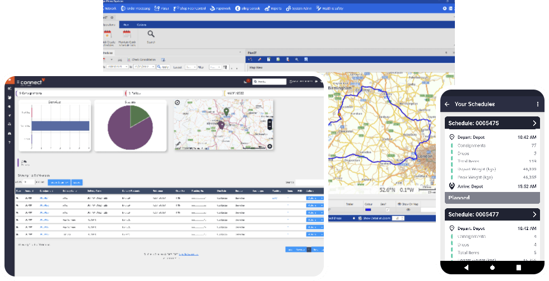Viewport: 549px width, 281px height.
Task: Go back using the Your Schedules arrow
Action: [x=447, y=104]
